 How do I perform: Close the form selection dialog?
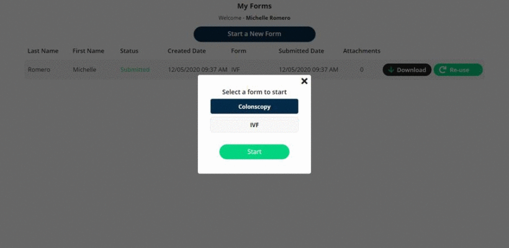tap(304, 81)
